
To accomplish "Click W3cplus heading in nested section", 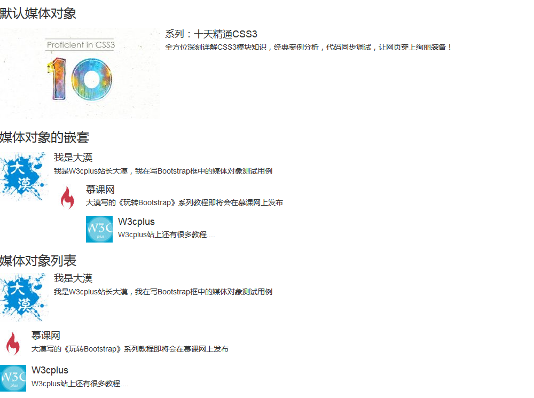I will point(136,222).
